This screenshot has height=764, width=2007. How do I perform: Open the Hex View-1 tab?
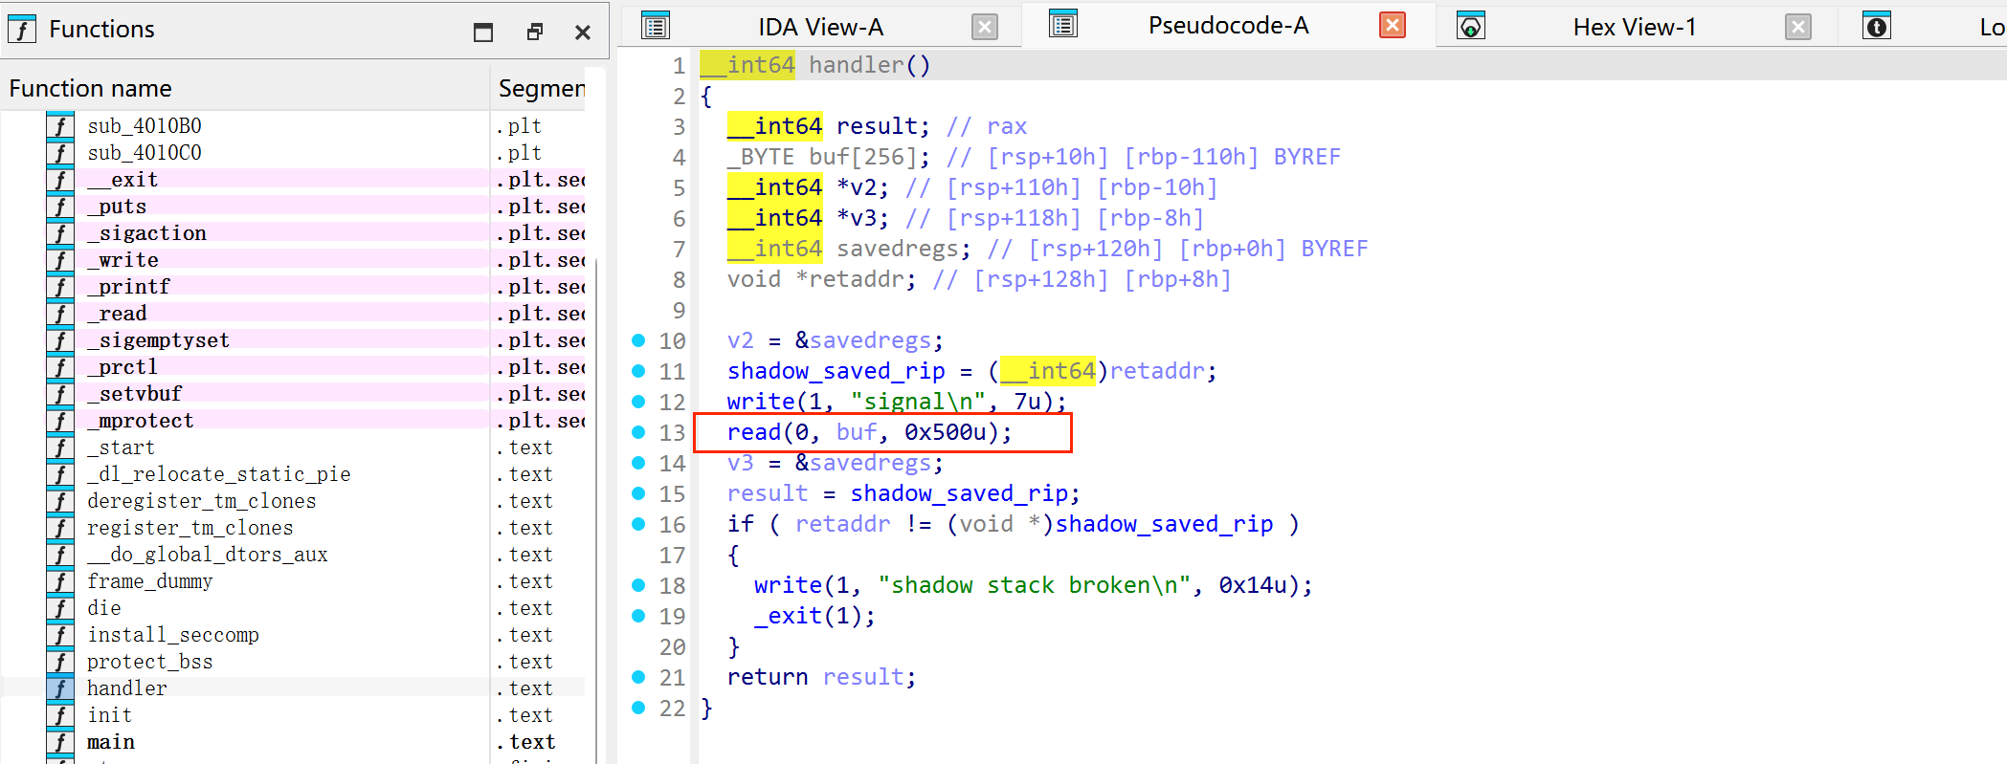coord(1635,27)
